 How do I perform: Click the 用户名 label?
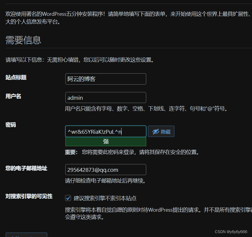click(13, 96)
